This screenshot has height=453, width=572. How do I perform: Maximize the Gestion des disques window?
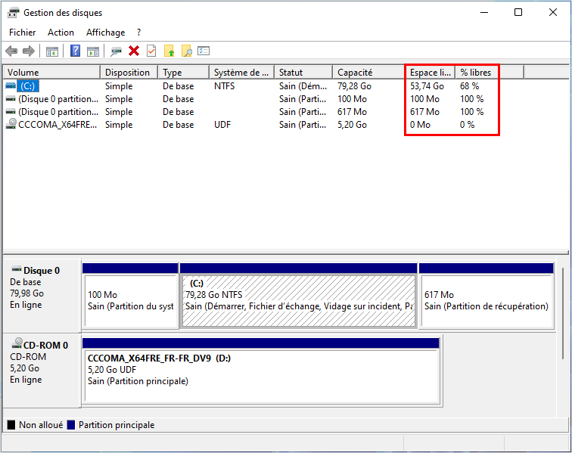pyautogui.click(x=518, y=12)
